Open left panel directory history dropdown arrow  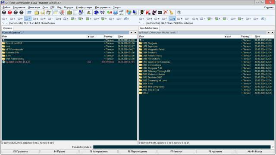pos(135,33)
